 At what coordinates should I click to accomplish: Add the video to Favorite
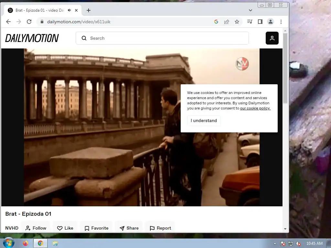[x=96, y=228]
